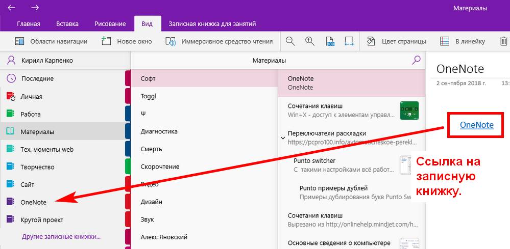Toggle В линейку rule lines

(462, 42)
